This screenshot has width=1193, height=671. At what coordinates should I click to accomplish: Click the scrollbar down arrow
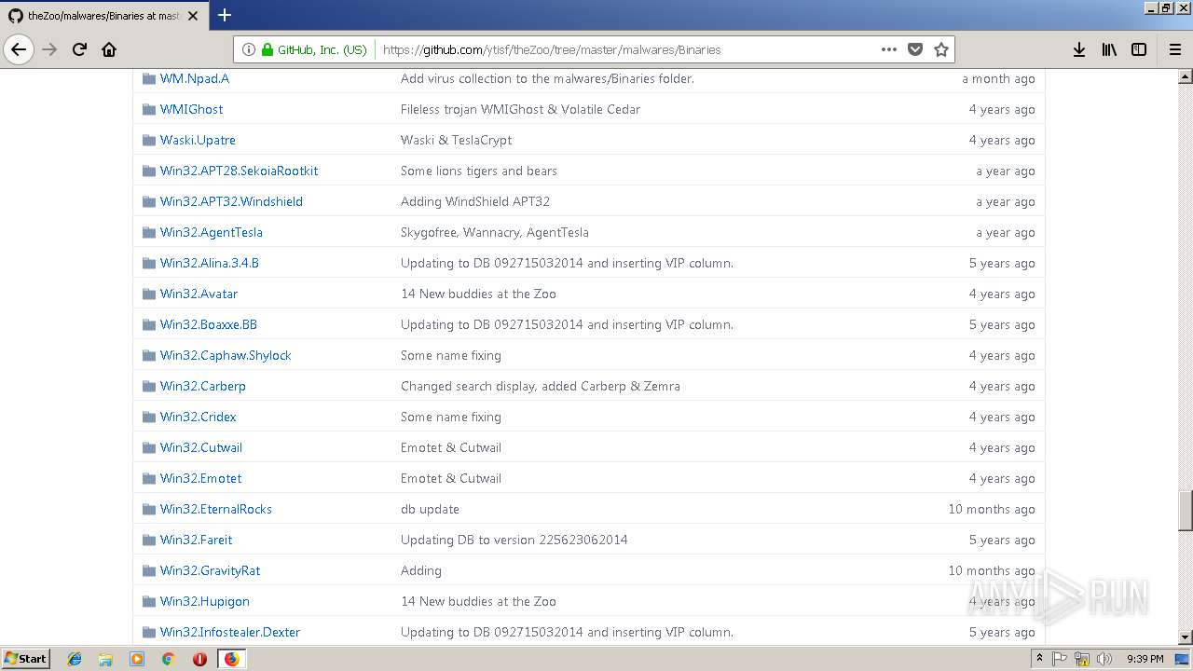pyautogui.click(x=1186, y=637)
